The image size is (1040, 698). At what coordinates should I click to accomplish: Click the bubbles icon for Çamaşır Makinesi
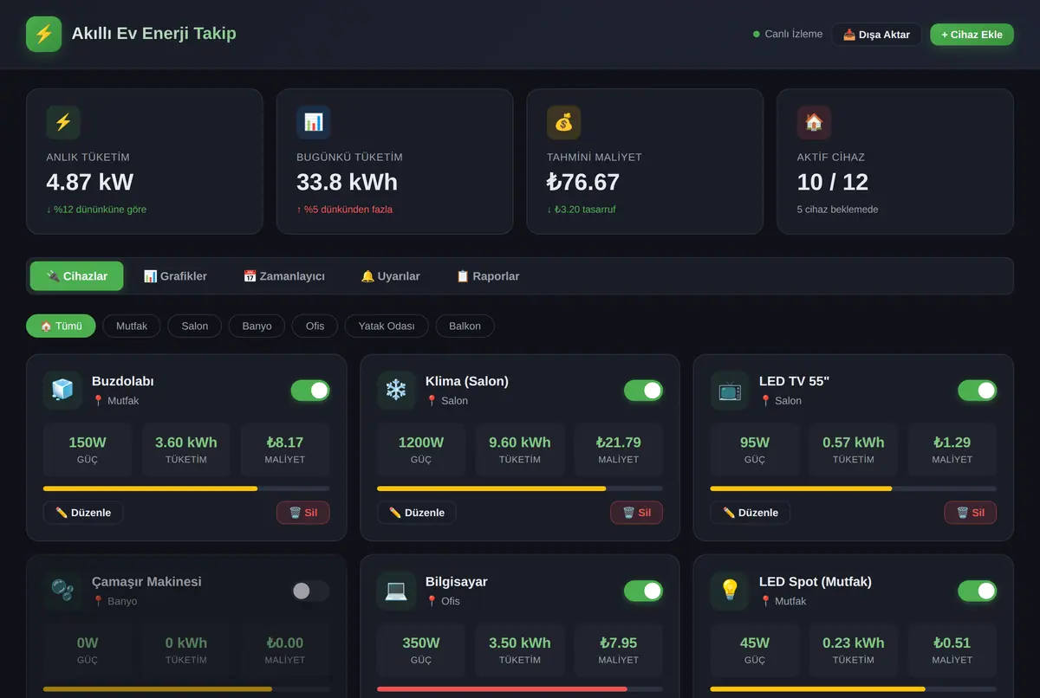pos(62,591)
